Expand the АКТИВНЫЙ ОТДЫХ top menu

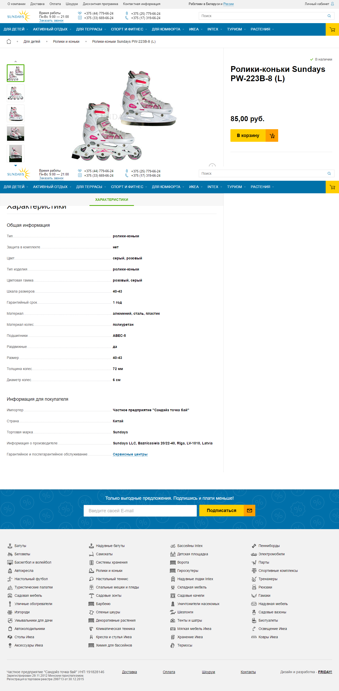click(52, 29)
